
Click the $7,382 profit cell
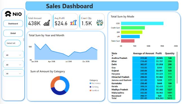[x=159, y=90]
